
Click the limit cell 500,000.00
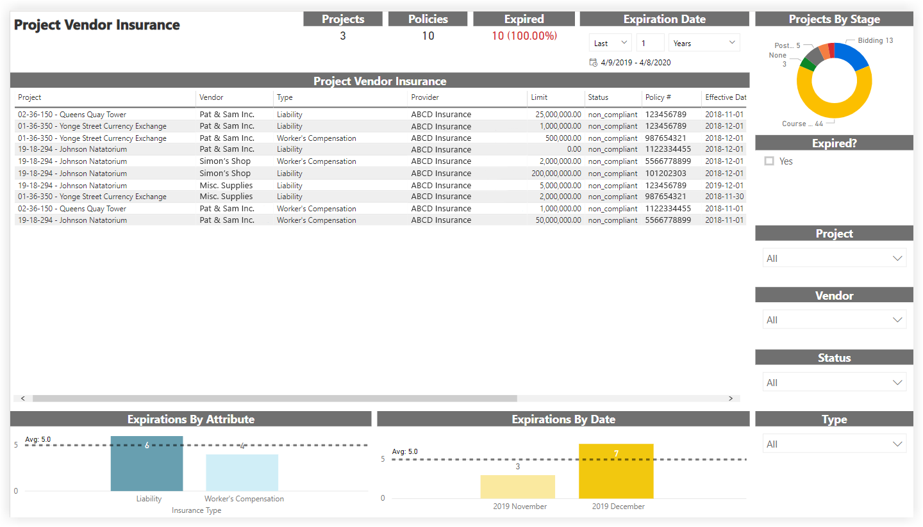click(x=563, y=138)
